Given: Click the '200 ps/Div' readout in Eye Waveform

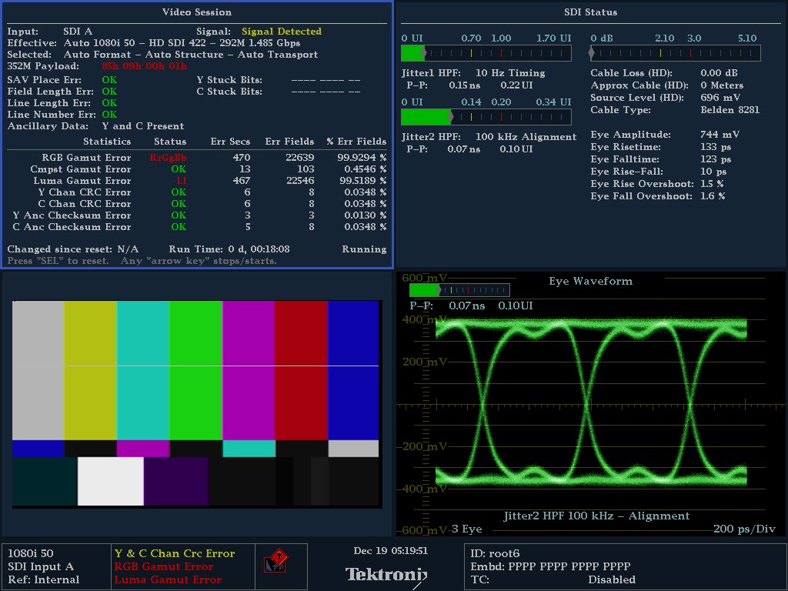Looking at the screenshot, I should pos(744,529).
